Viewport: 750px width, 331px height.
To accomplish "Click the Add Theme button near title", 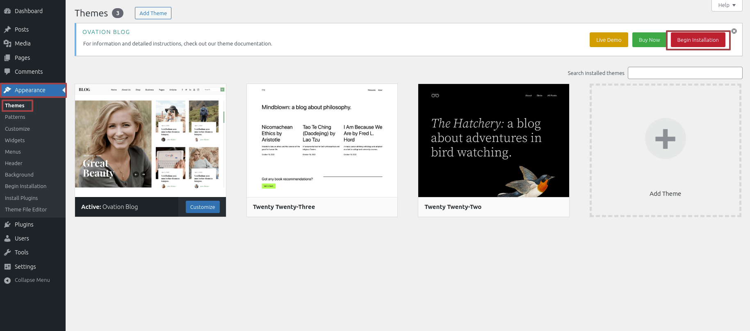I will tap(153, 13).
